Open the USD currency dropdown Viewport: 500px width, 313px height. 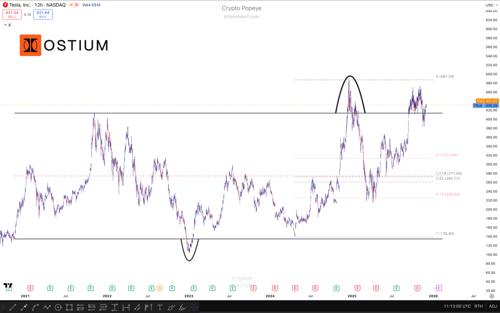point(490,5)
